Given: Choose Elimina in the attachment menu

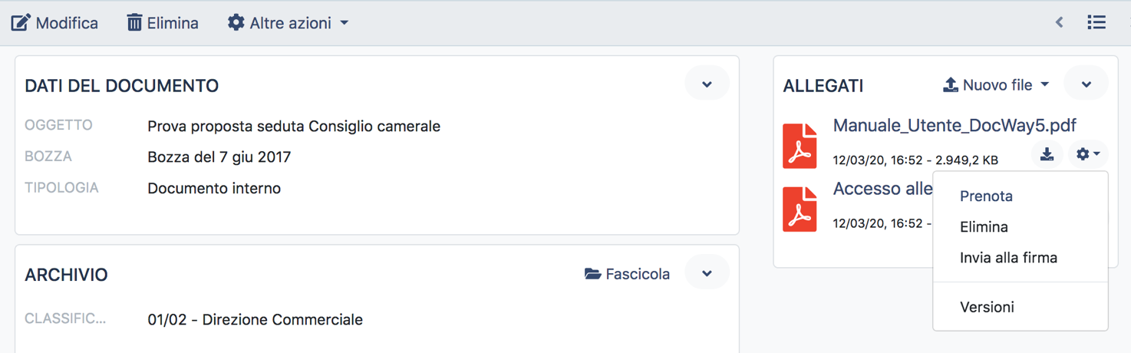Looking at the screenshot, I should [x=984, y=227].
